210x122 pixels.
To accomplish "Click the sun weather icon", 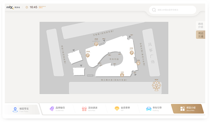I will tap(27, 7).
